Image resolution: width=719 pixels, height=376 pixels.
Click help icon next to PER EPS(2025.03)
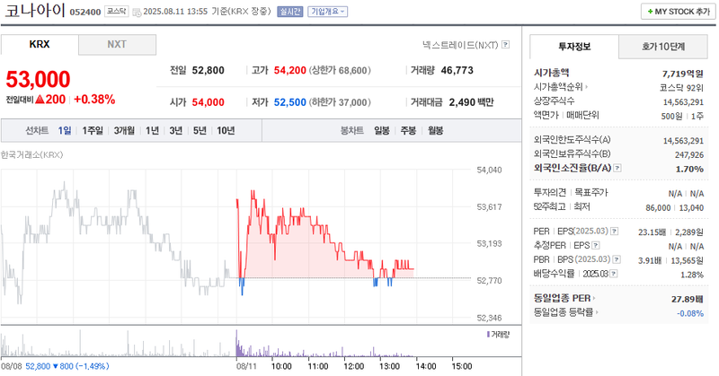[615, 232]
